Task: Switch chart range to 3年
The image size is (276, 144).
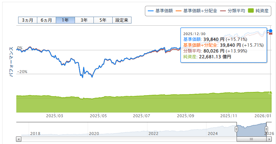Action: [84, 20]
